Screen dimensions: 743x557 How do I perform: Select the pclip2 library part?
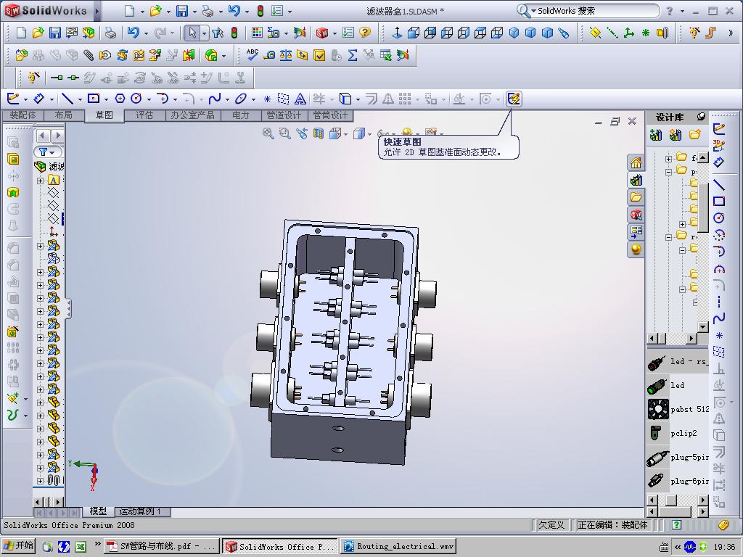point(678,433)
